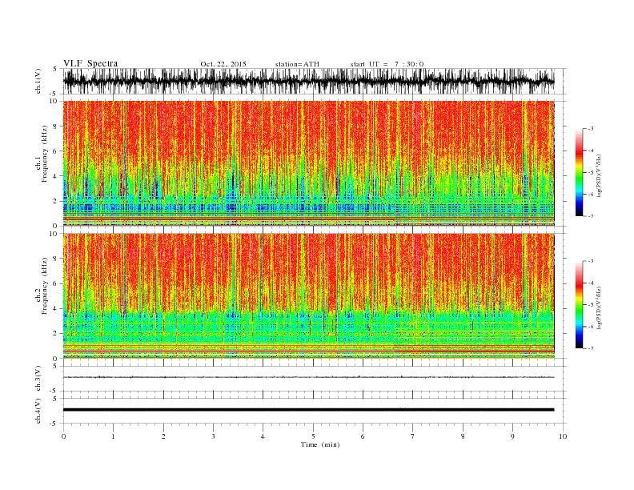Click the "4" minute tick label on time axis

[263, 436]
